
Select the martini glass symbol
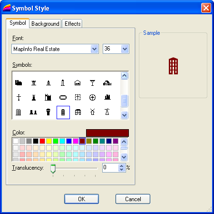(92, 83)
